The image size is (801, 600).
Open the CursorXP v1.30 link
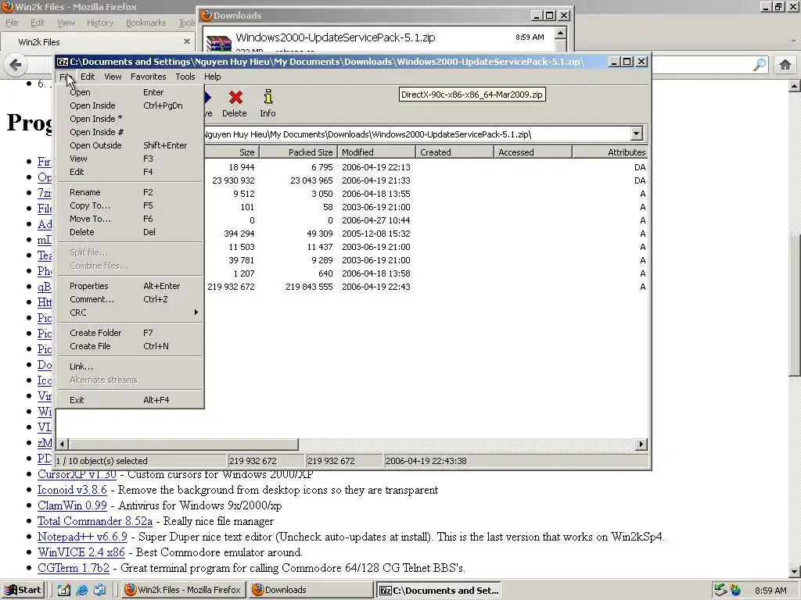[x=77, y=474]
